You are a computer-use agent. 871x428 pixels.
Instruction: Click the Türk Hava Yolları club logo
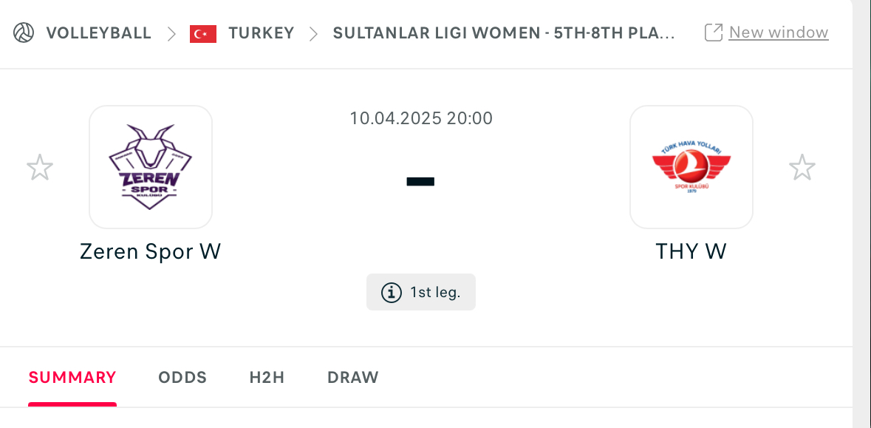[x=691, y=167]
